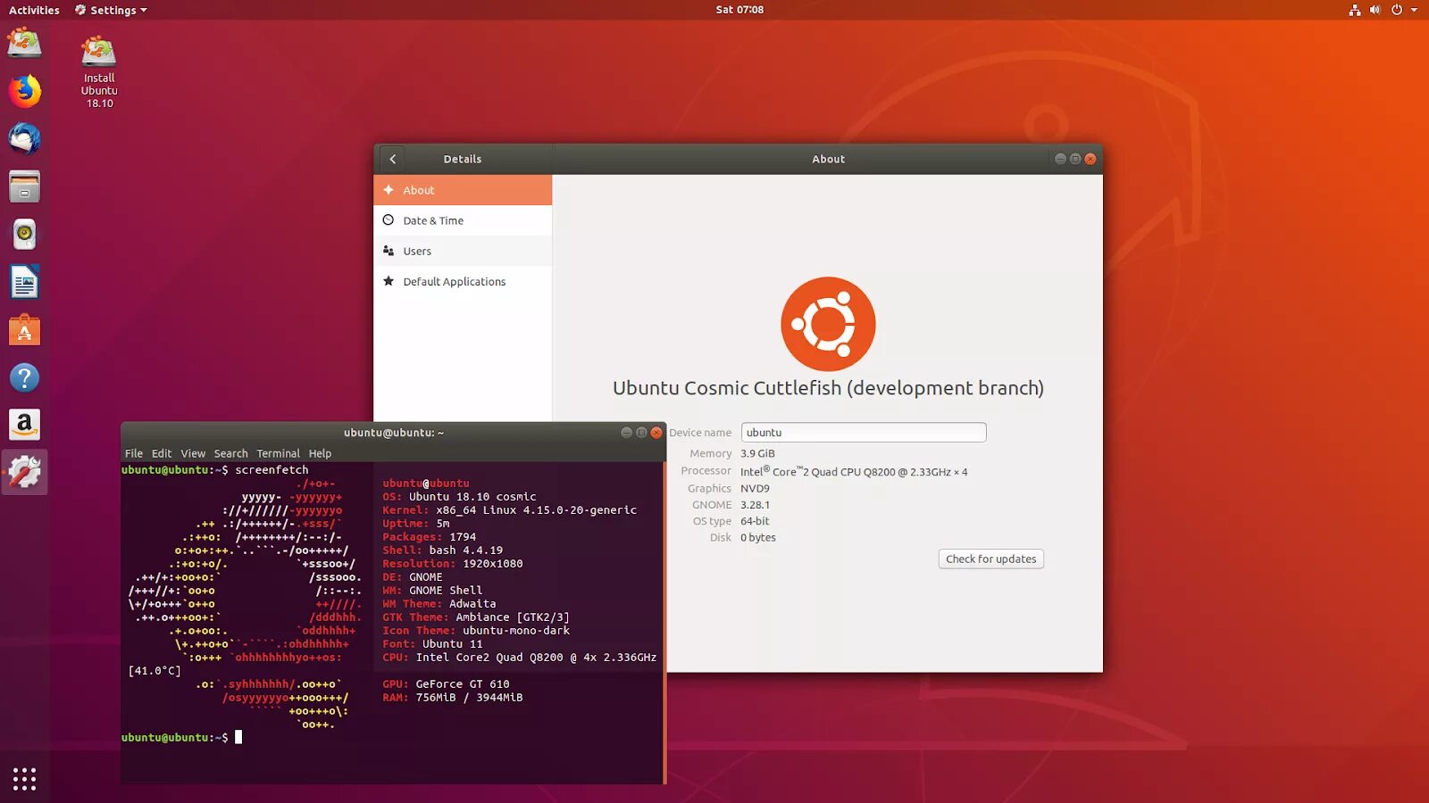Click the RAM 756MiB / 3944MiB line
This screenshot has height=803, width=1429.
[453, 698]
